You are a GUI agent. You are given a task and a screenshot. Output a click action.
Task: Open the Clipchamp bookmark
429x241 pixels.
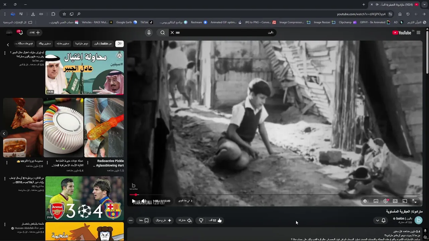(x=348, y=22)
